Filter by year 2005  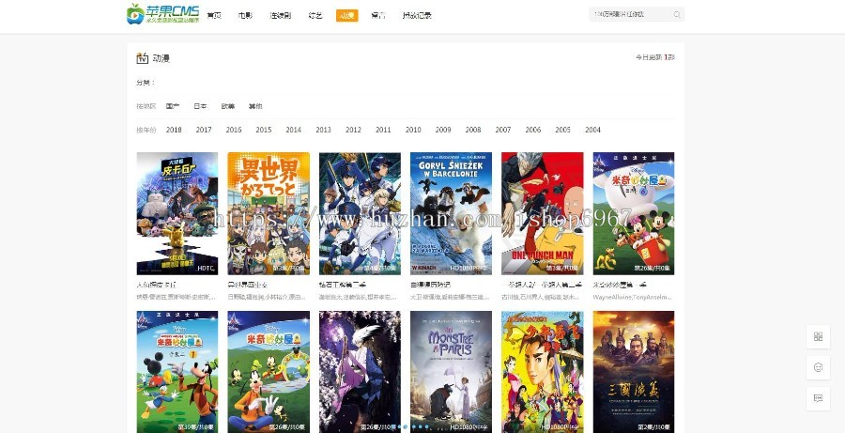[x=562, y=130]
